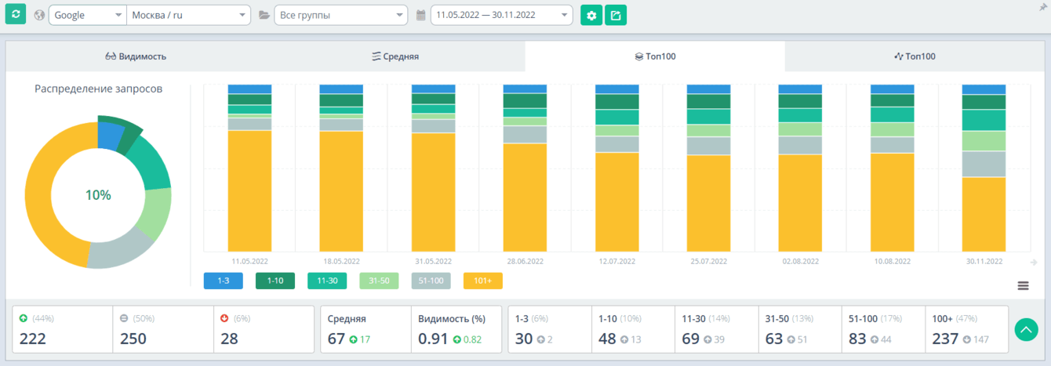The width and height of the screenshot is (1051, 366).
Task: Open the chart hamburger menu
Action: [1023, 286]
